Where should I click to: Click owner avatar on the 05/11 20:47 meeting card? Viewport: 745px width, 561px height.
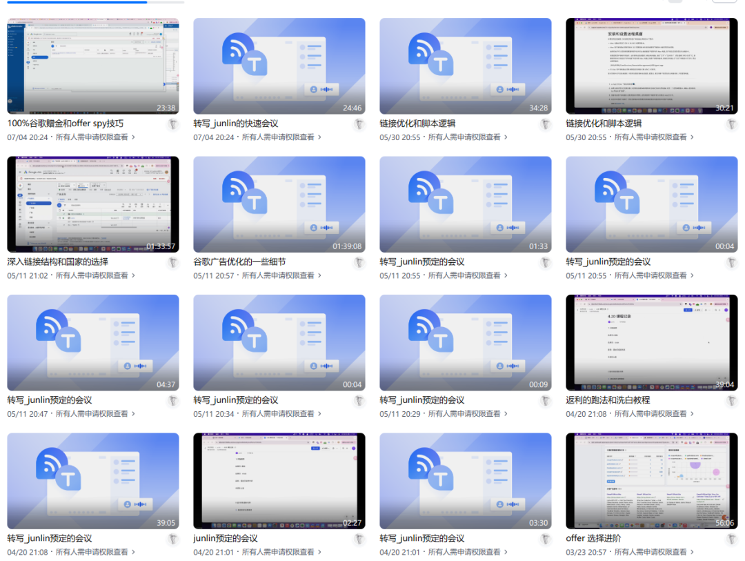coord(173,402)
